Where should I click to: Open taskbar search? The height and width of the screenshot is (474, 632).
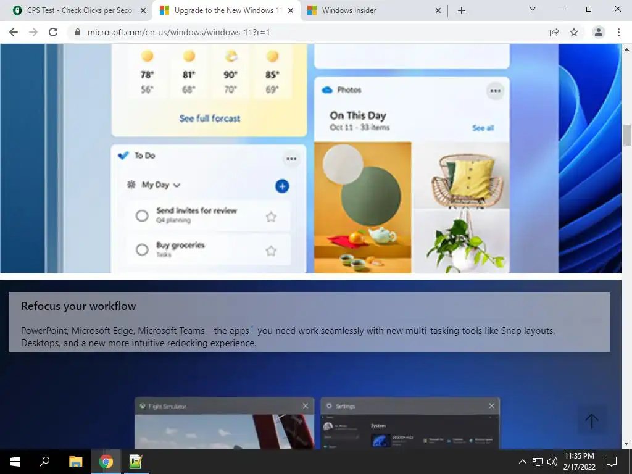click(x=44, y=462)
